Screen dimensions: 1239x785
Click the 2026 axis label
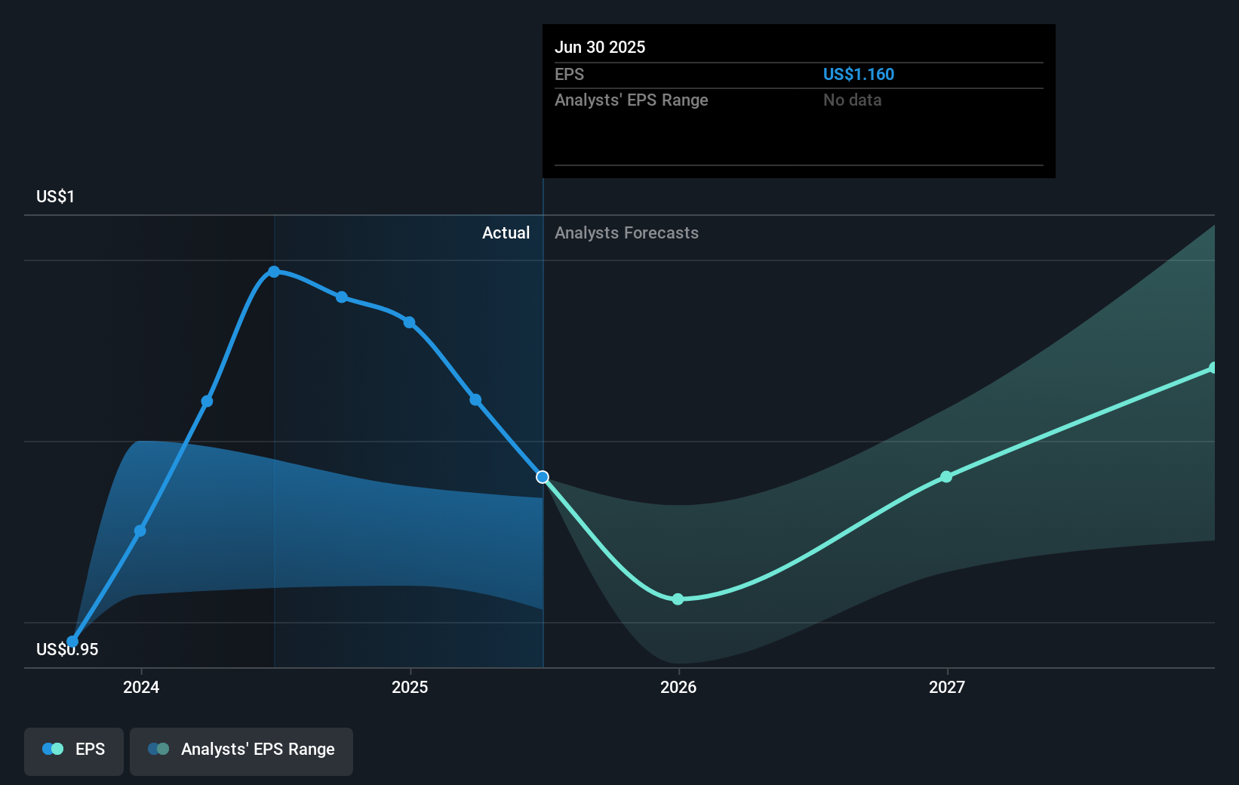pos(678,688)
